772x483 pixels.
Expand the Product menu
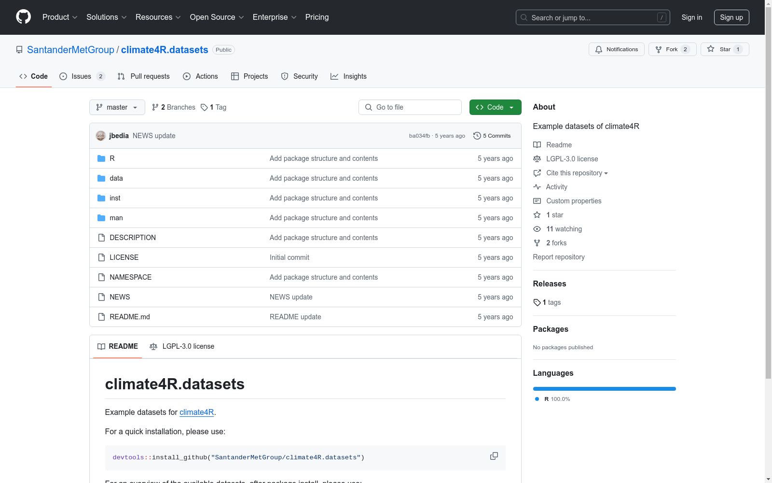click(60, 17)
